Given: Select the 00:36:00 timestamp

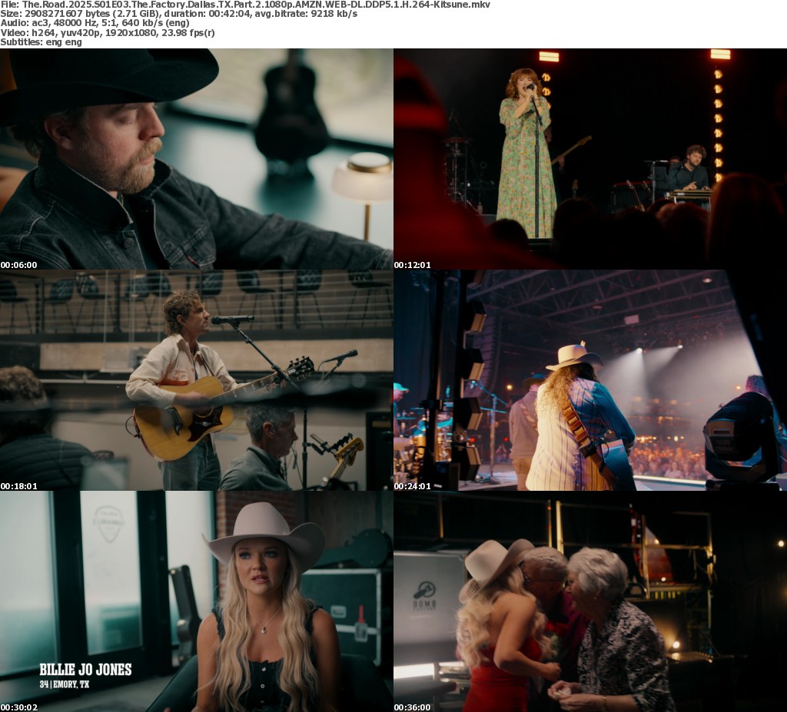Looking at the screenshot, I should [x=412, y=707].
